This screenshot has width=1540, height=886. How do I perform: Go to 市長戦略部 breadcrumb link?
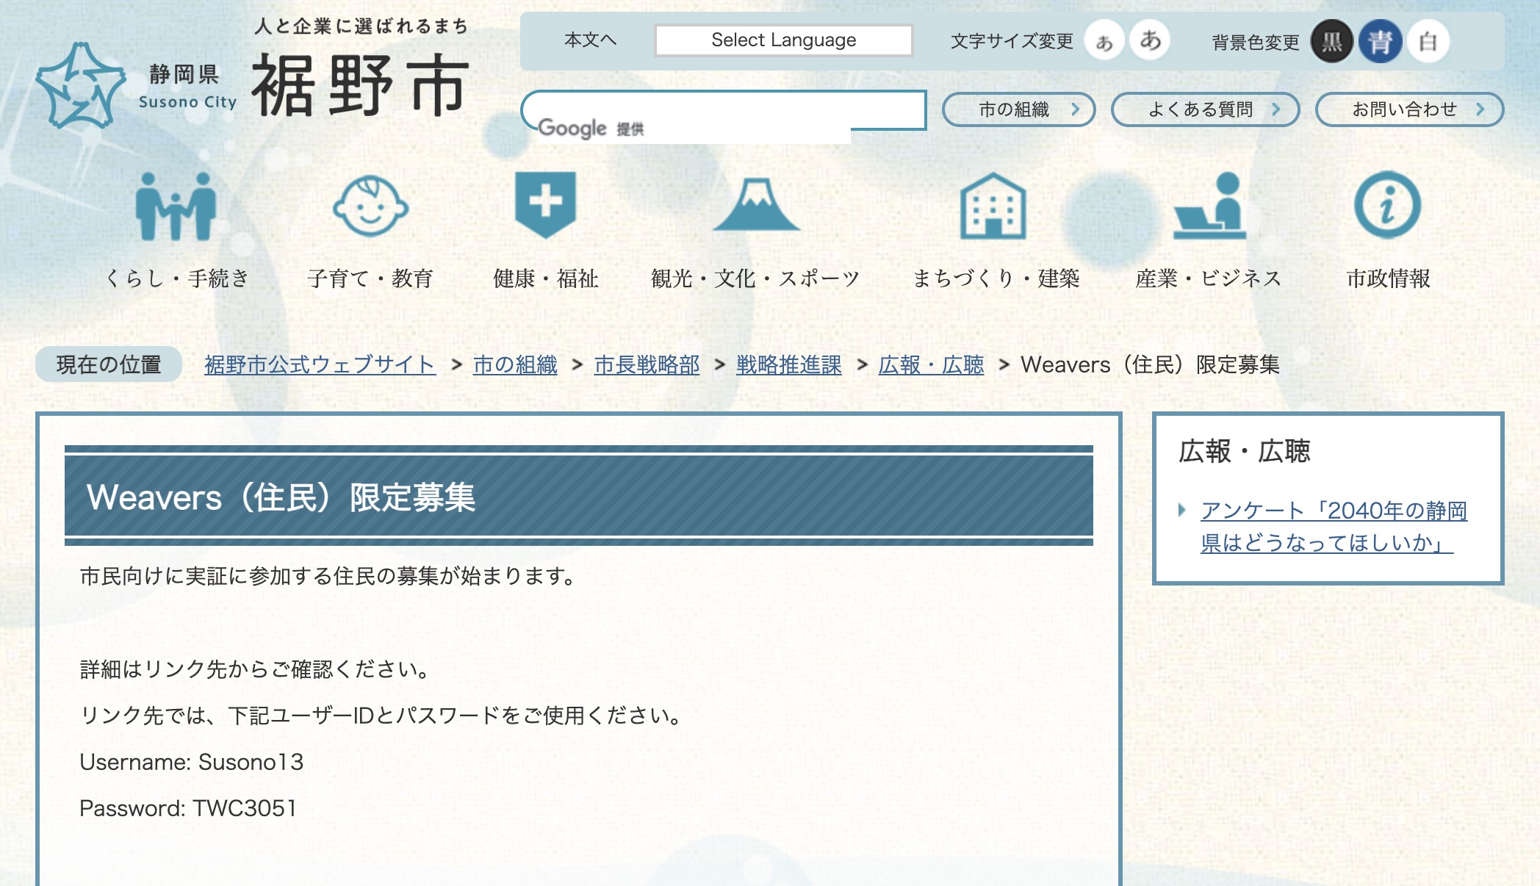[x=647, y=364]
